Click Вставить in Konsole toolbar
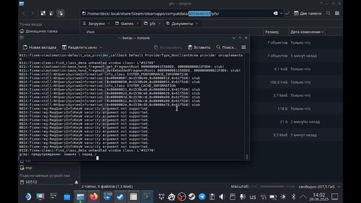 click(199, 47)
